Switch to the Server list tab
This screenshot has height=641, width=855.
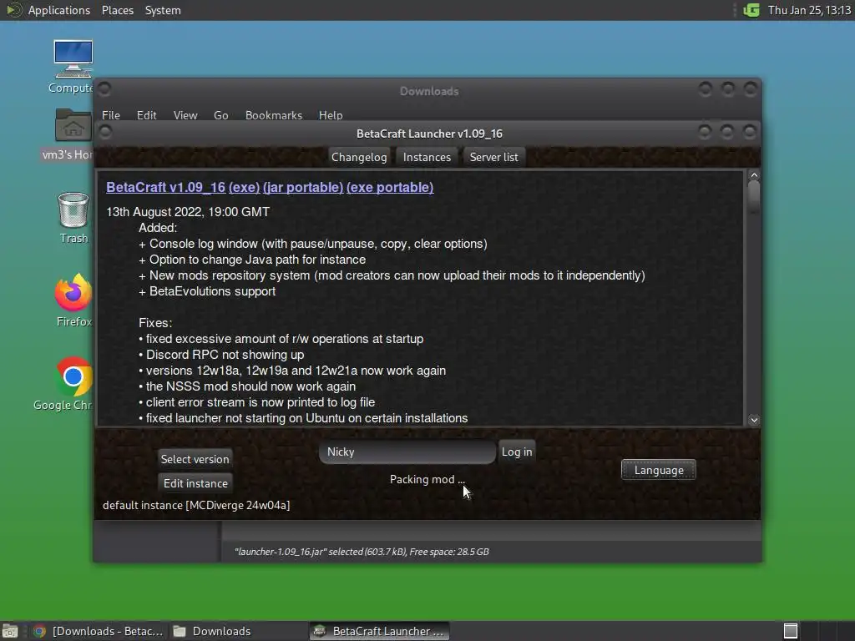pos(493,157)
